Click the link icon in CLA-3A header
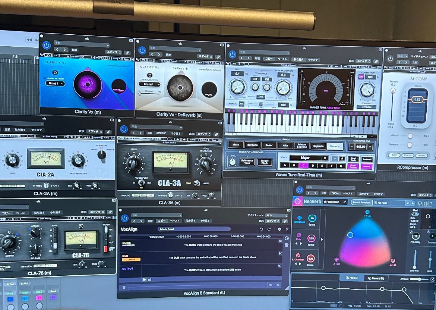 pos(217,134)
